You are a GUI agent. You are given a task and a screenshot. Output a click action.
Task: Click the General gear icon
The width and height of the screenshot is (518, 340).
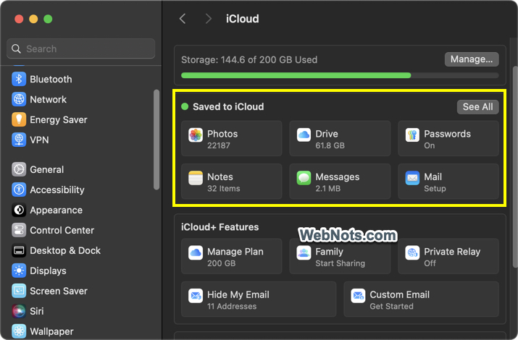[x=19, y=169]
